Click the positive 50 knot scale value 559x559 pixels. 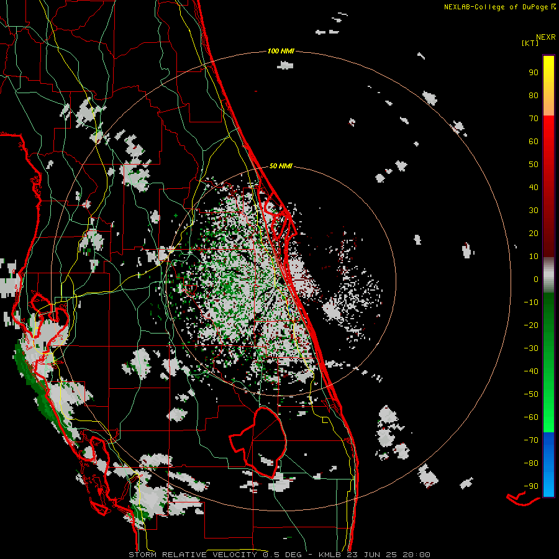(534, 165)
